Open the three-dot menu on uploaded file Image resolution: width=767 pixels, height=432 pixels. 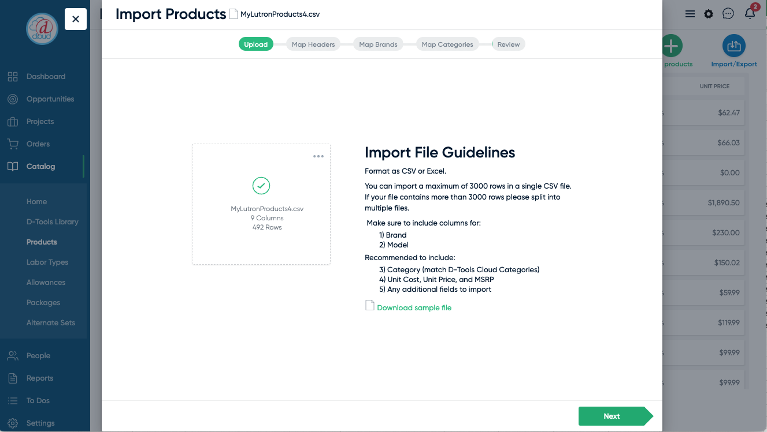pyautogui.click(x=318, y=156)
